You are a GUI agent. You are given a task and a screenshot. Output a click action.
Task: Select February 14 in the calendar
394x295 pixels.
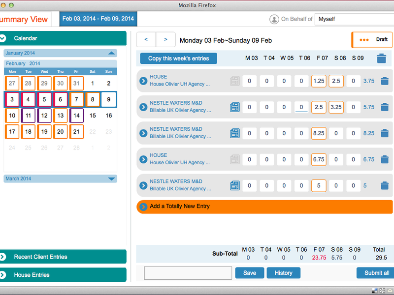(76, 116)
